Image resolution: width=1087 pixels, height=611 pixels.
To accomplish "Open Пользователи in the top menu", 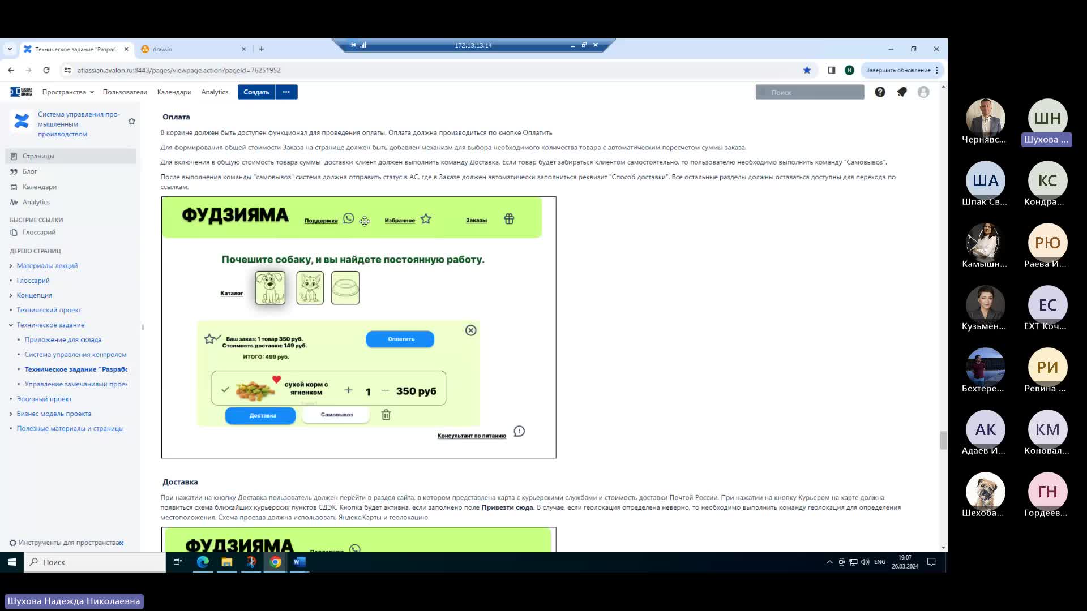I will pos(125,92).
